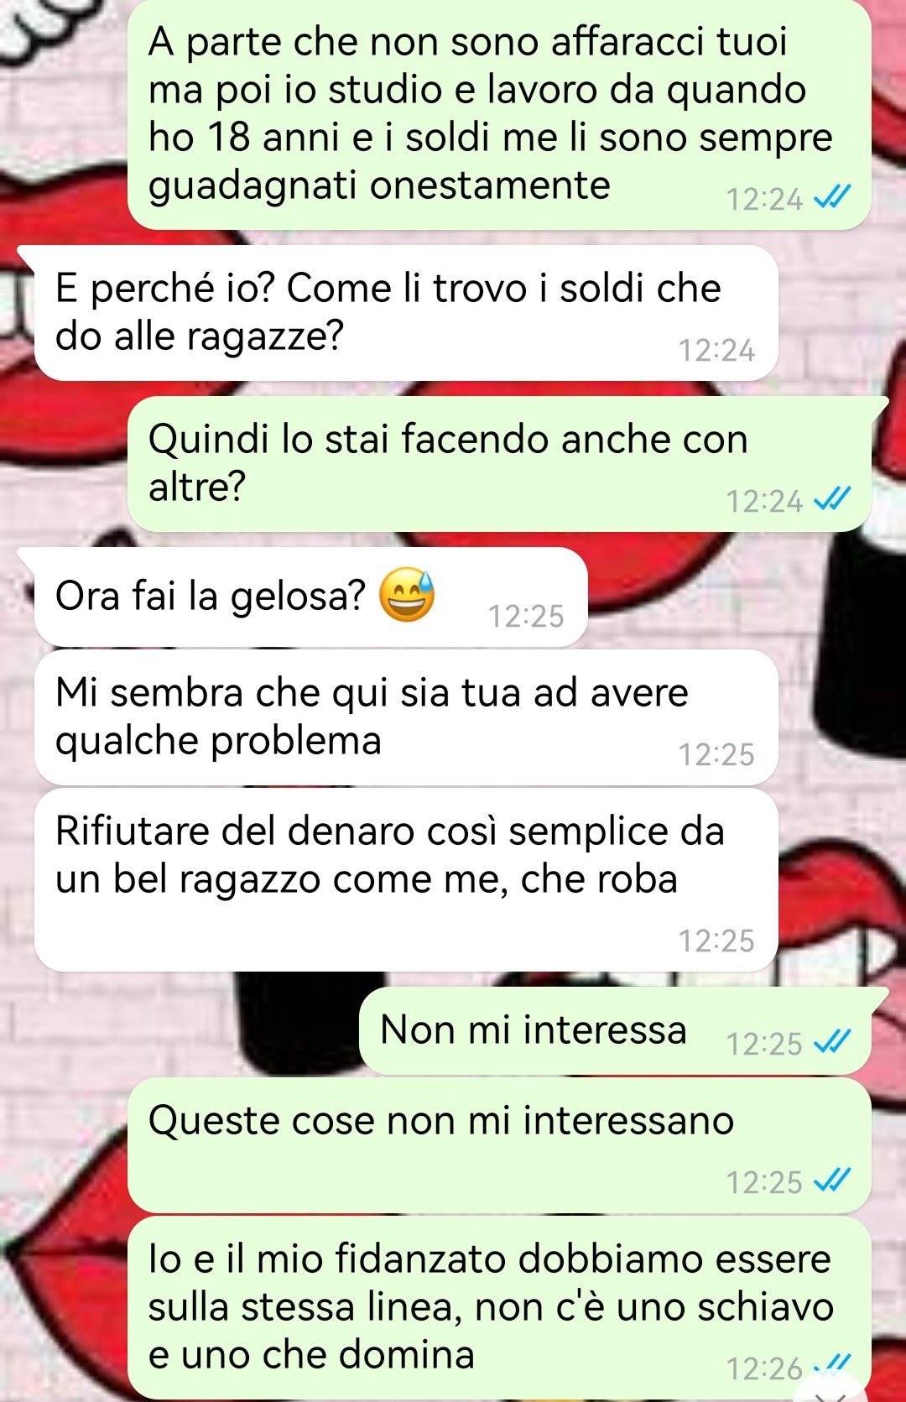Tap the 12:24 timestamp on 'do alle ragazze?' message

click(716, 350)
